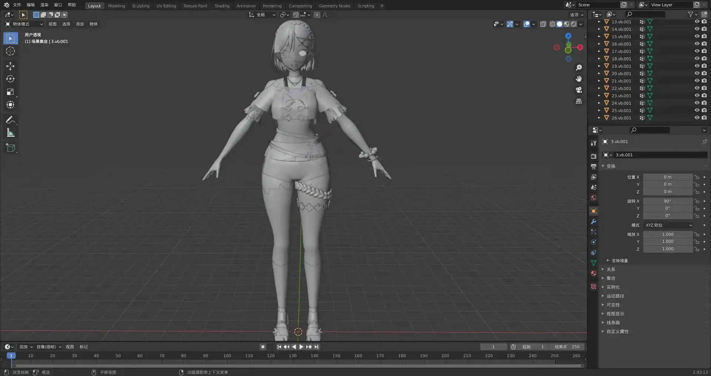Toggle viewport visibility of 18.vb.001
This screenshot has height=376, width=711.
[697, 59]
